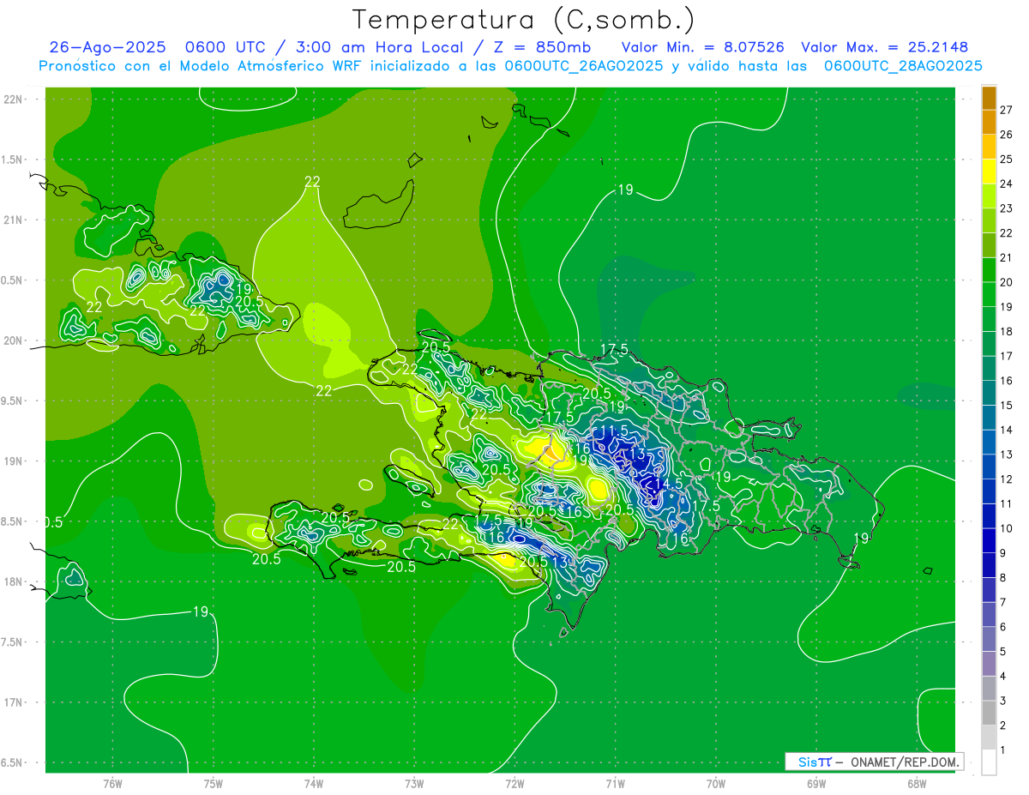This screenshot has height=795, width=1029.
Task: Click legend scale value '10'
Action: (x=1007, y=528)
